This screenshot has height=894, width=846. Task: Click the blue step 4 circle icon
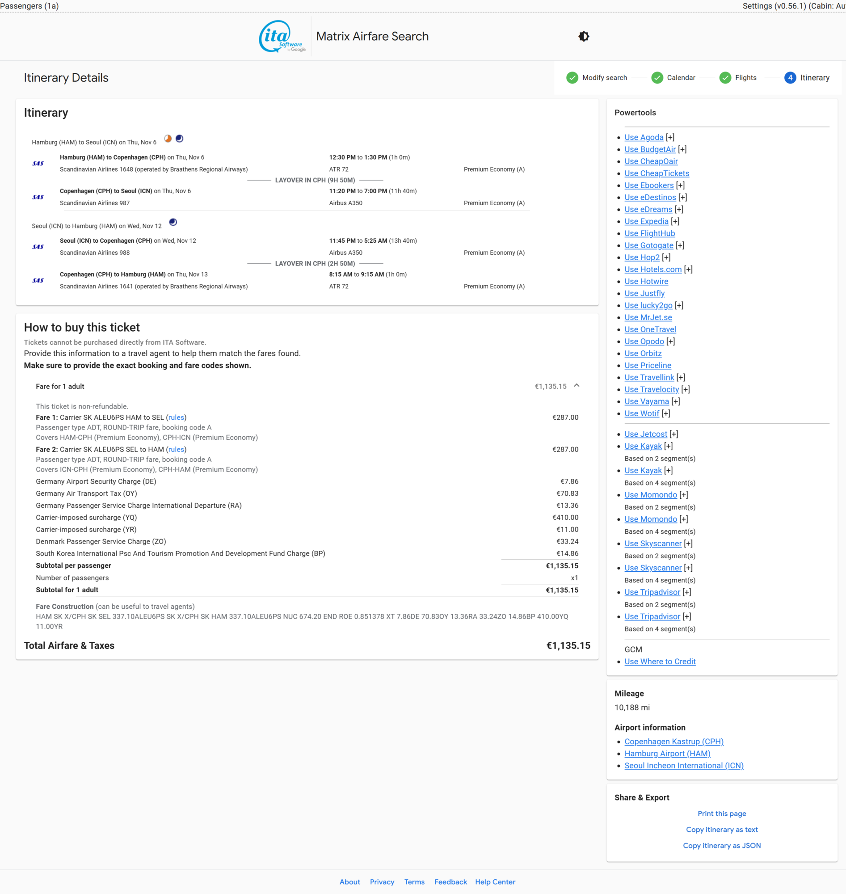click(790, 78)
